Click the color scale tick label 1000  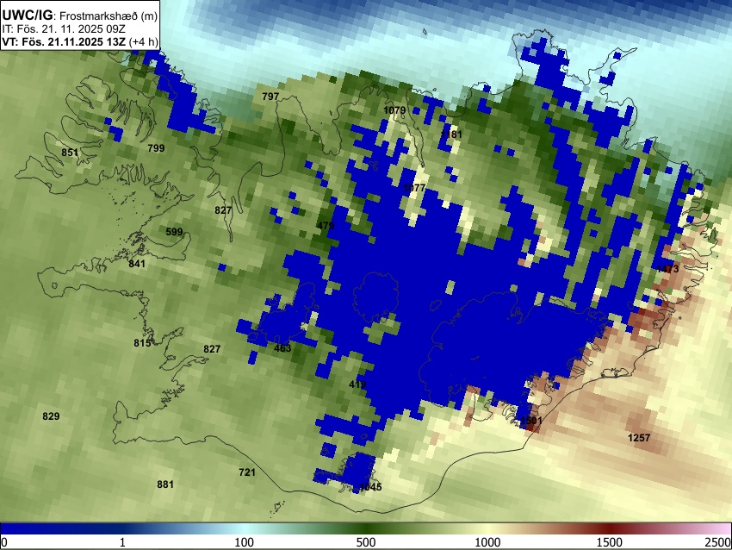(487, 542)
